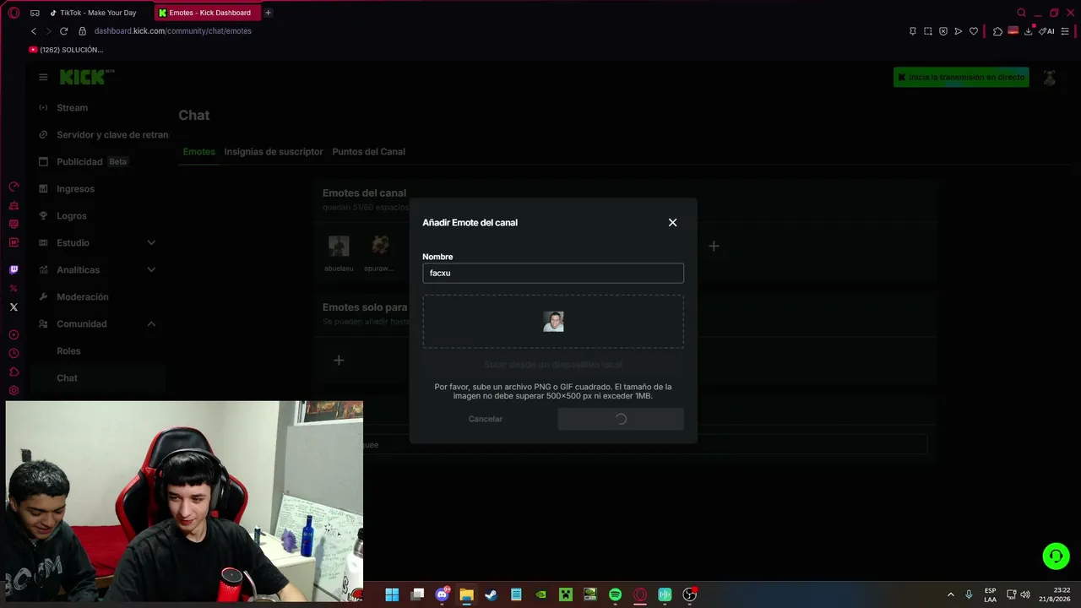Switch to Puntos del Canal tab

point(368,152)
